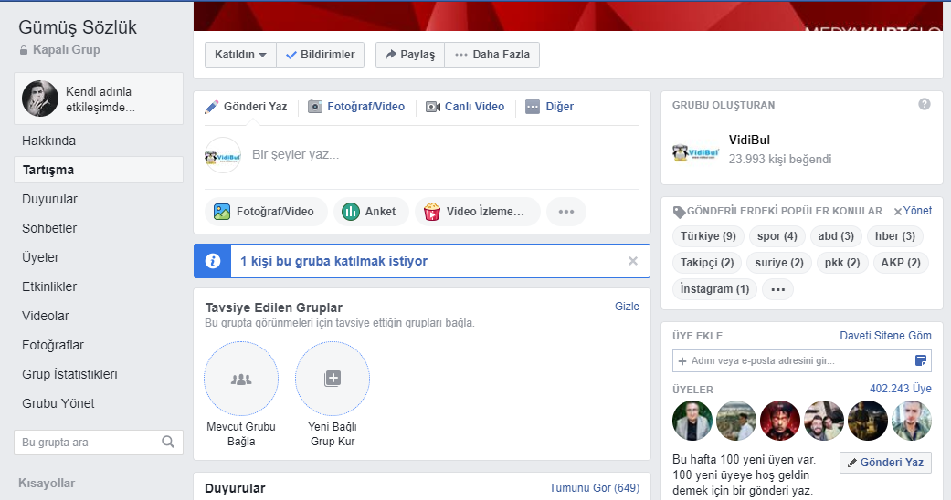951x500 pixels.
Task: Select the hber (3) topic chip
Action: tap(894, 236)
